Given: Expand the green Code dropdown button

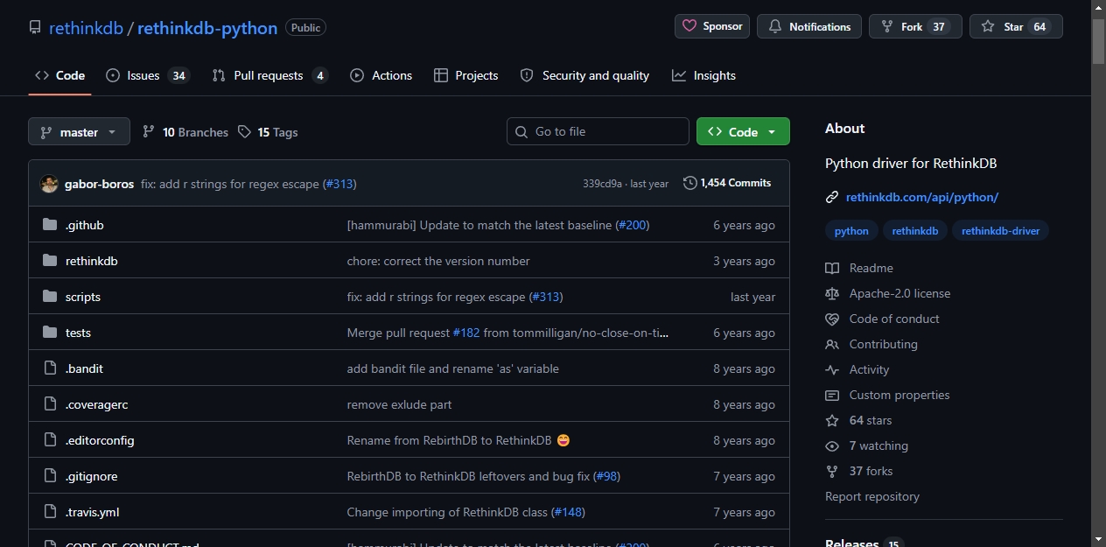Looking at the screenshot, I should 743,132.
